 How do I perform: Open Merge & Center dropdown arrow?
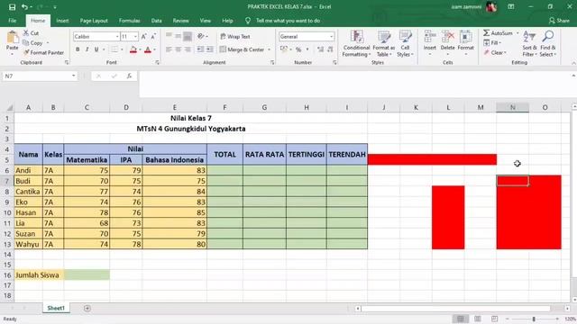click(x=270, y=49)
